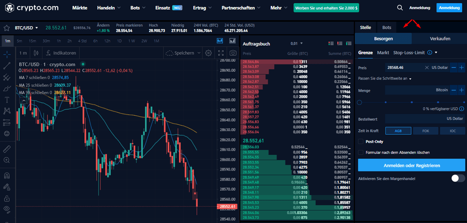Decrease Menge with minus stepper

pos(454,90)
